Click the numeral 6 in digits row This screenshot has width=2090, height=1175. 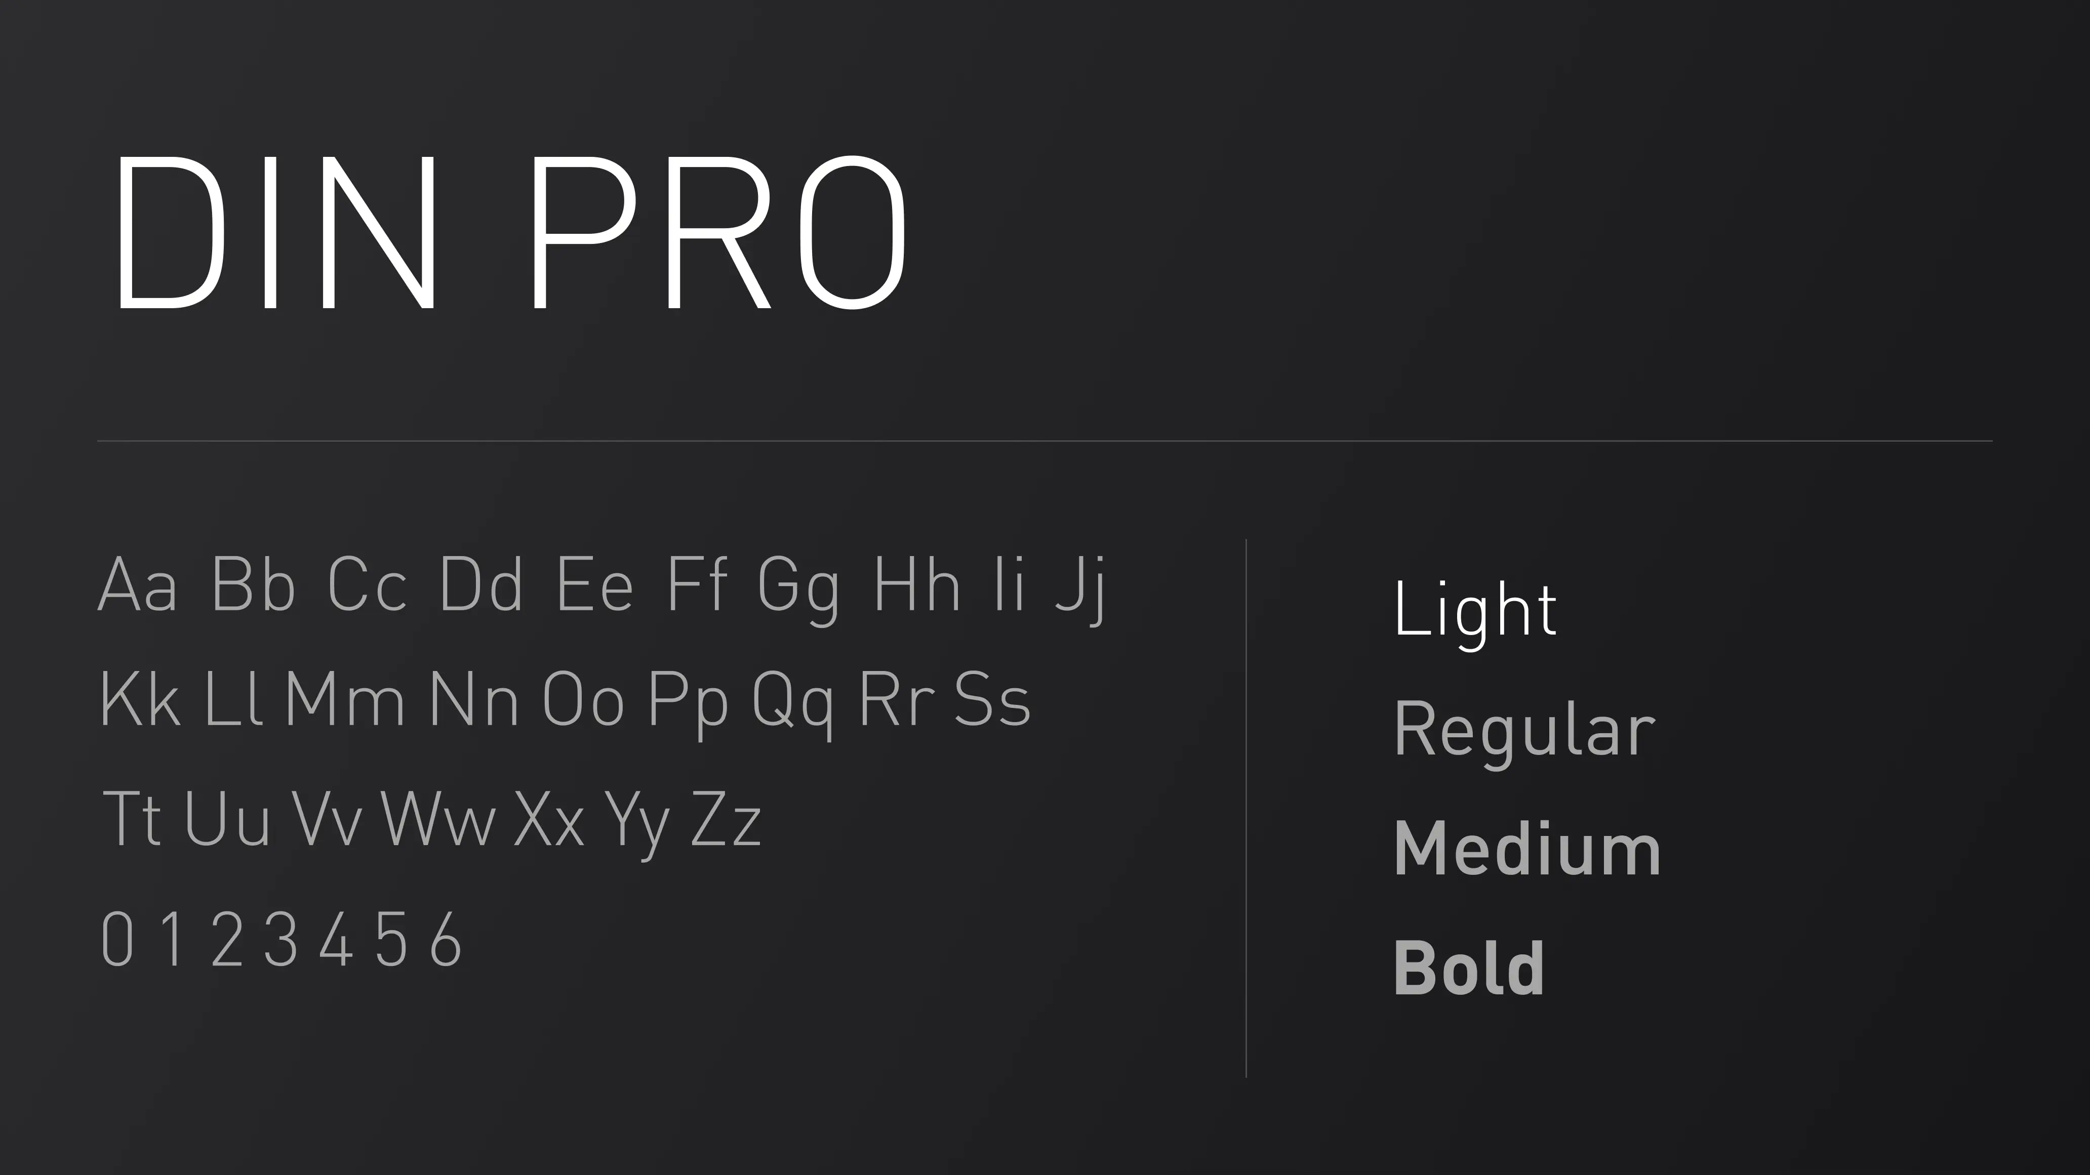click(446, 938)
